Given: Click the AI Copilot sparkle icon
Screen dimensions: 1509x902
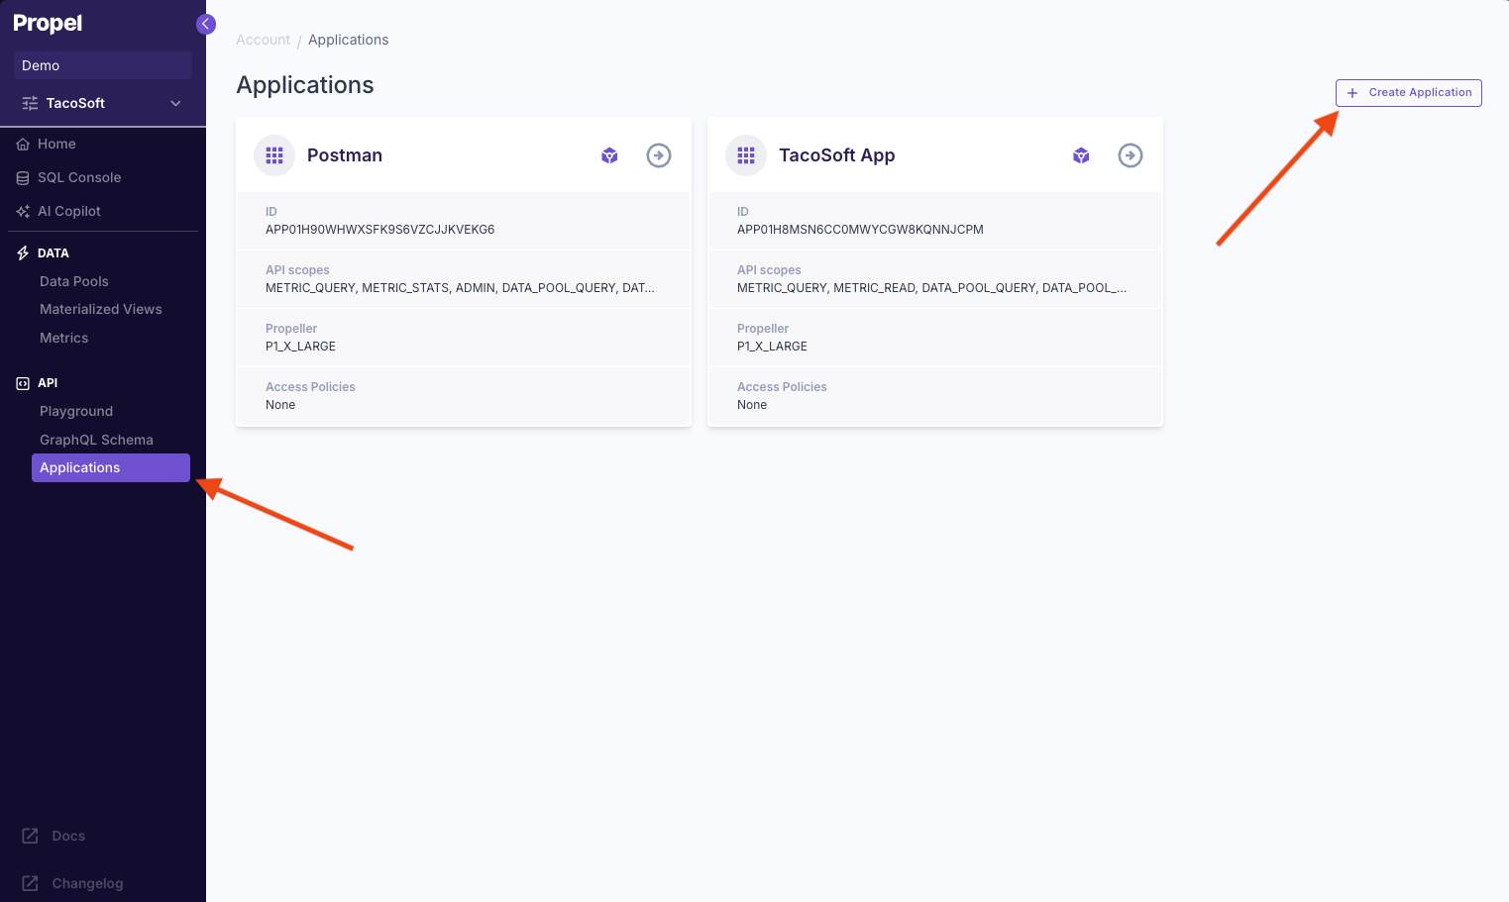Looking at the screenshot, I should click(22, 211).
